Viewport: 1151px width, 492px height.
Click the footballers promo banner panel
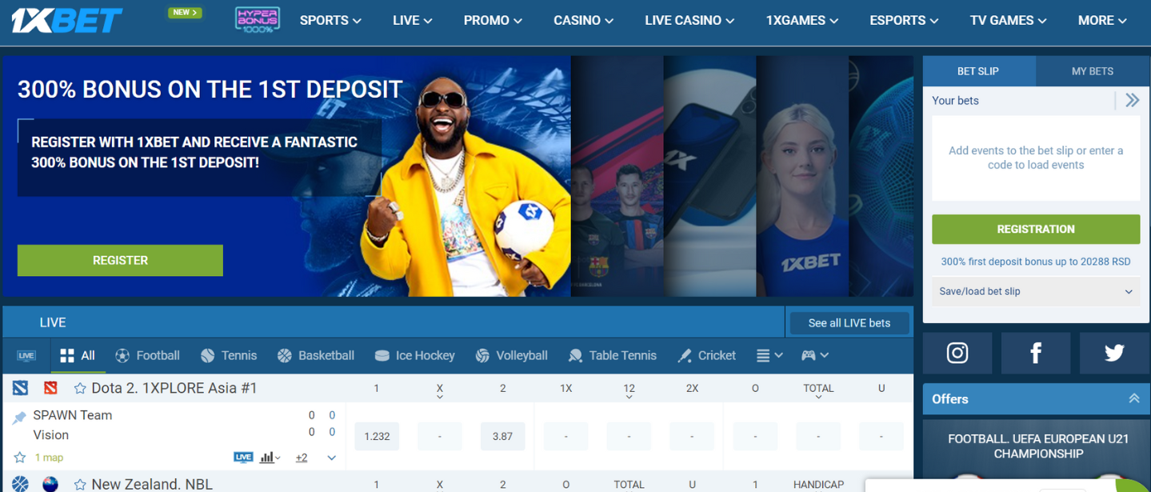pos(617,176)
